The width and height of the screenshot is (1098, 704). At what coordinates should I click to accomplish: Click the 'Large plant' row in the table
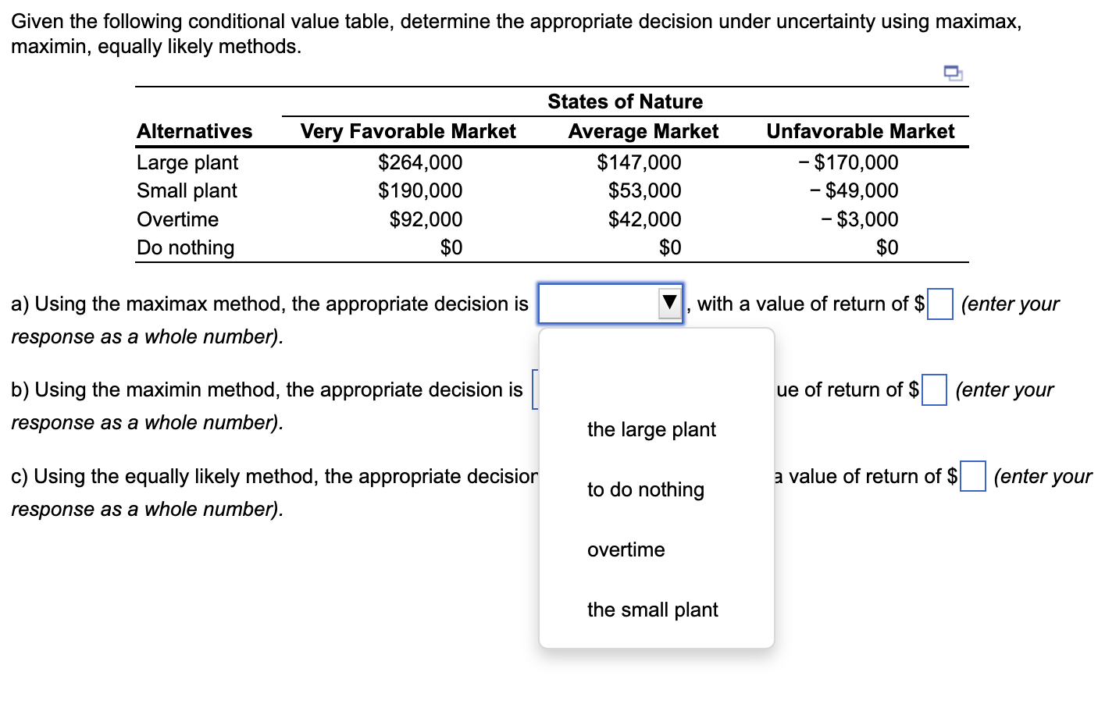187,162
